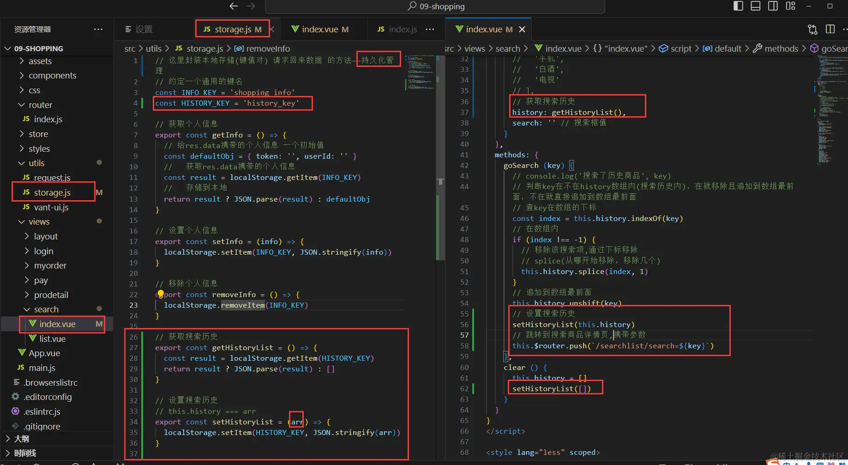This screenshot has width=848, height=465.
Task: Open the customize layout icon
Action: [791, 6]
